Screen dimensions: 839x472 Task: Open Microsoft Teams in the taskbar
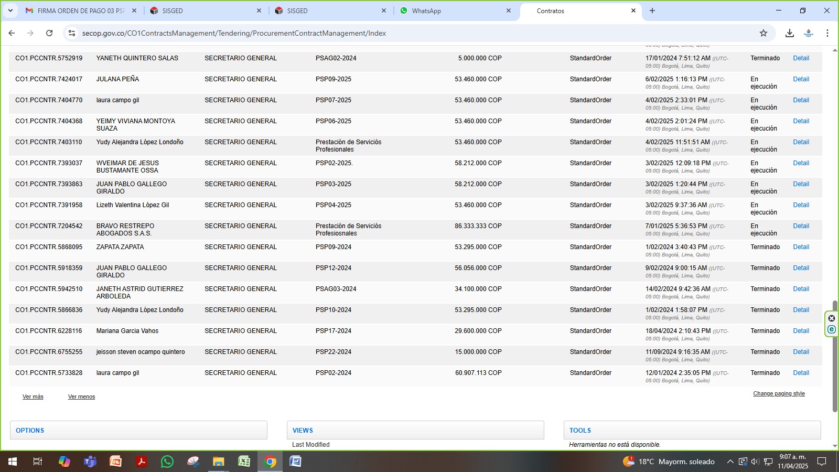click(x=90, y=462)
